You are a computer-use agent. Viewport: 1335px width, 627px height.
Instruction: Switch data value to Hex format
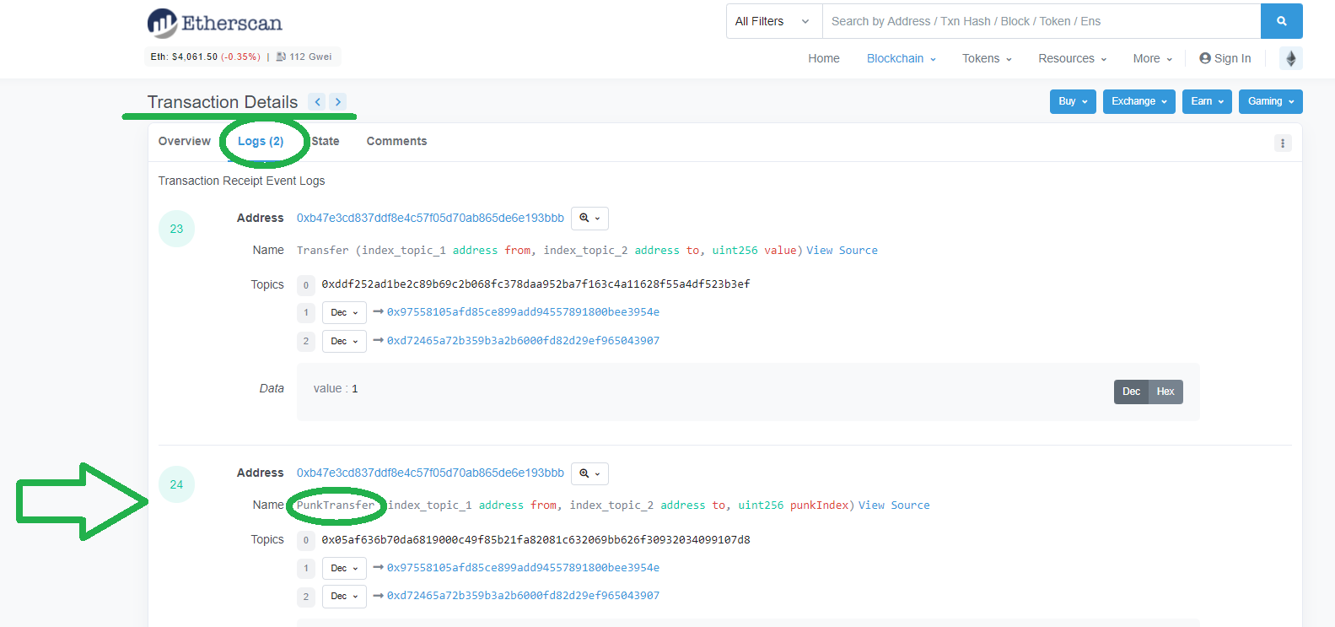click(1165, 392)
